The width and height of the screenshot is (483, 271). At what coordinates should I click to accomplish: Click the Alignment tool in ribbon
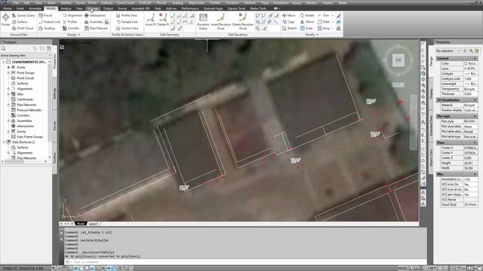point(72,15)
